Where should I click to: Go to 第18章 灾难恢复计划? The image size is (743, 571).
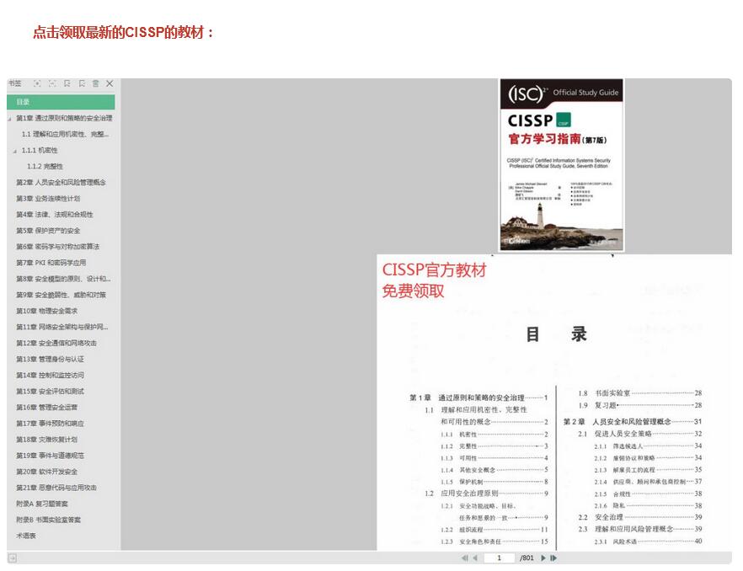click(x=47, y=440)
